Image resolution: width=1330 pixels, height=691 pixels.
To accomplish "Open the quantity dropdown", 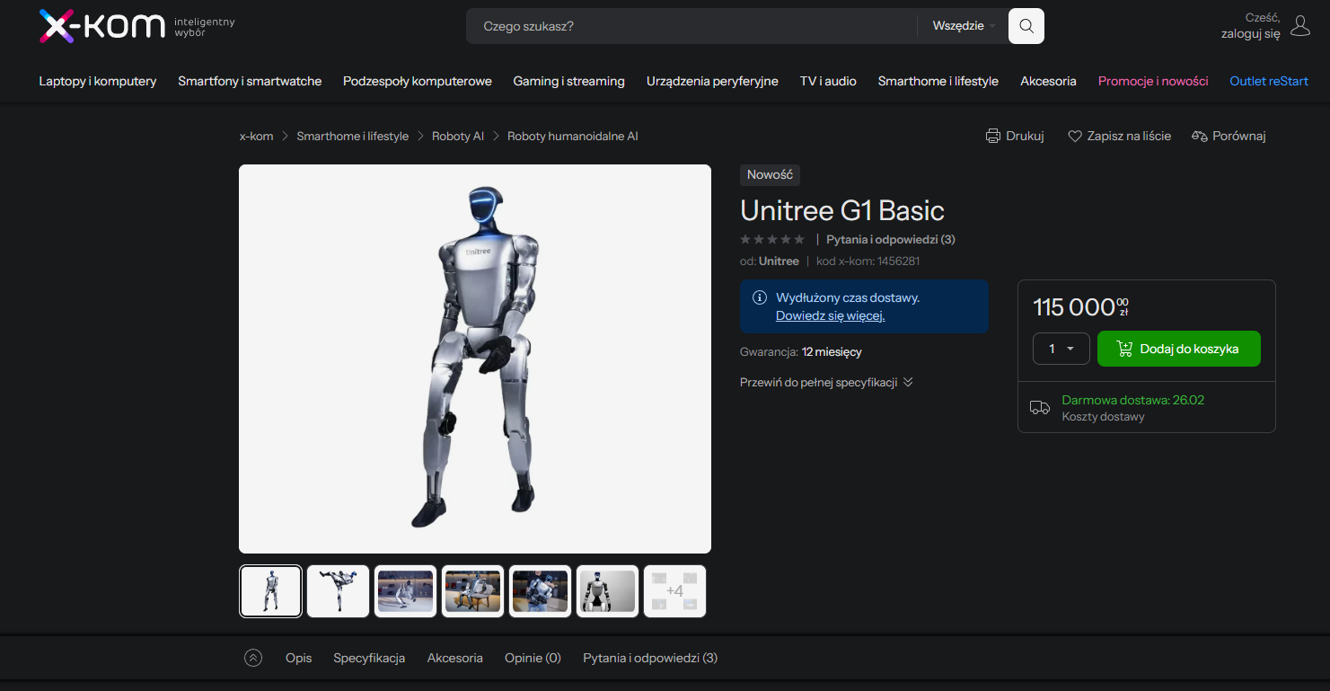I will (x=1061, y=349).
